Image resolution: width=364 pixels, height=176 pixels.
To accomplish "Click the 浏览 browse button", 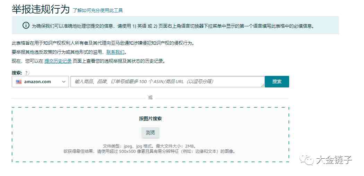I will (x=150, y=133).
